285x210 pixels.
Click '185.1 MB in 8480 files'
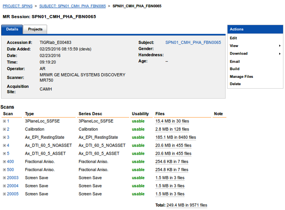[x=175, y=137]
